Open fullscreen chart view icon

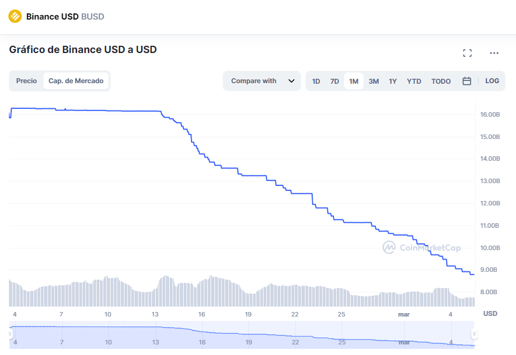pyautogui.click(x=467, y=53)
